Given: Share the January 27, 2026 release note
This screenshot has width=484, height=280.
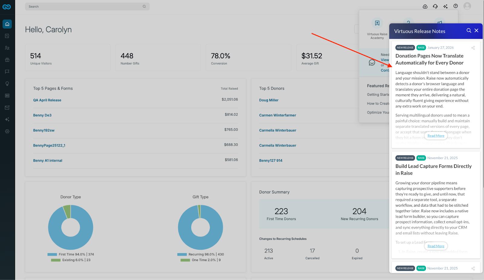Looking at the screenshot, I should point(473,48).
